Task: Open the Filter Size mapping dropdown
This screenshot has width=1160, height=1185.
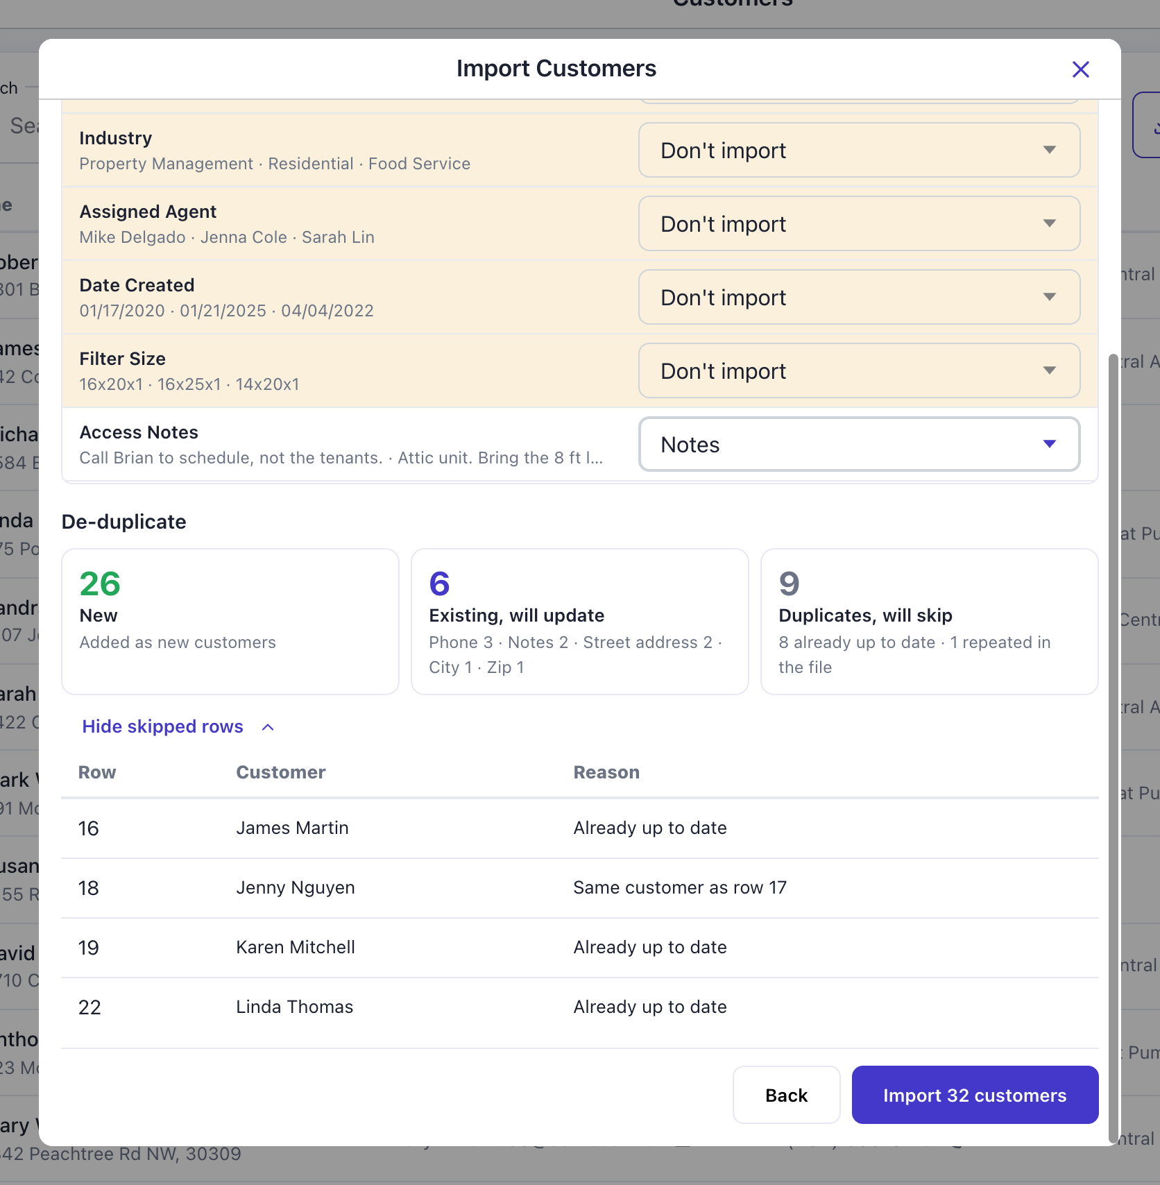Action: click(859, 370)
